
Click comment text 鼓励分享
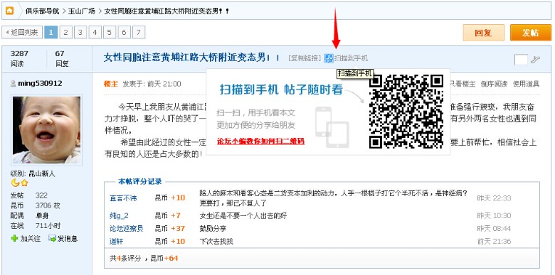pos(213,229)
